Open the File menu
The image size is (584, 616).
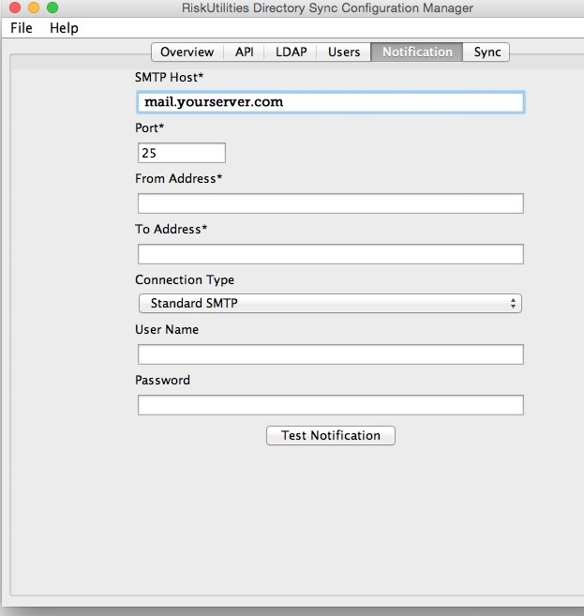(22, 28)
